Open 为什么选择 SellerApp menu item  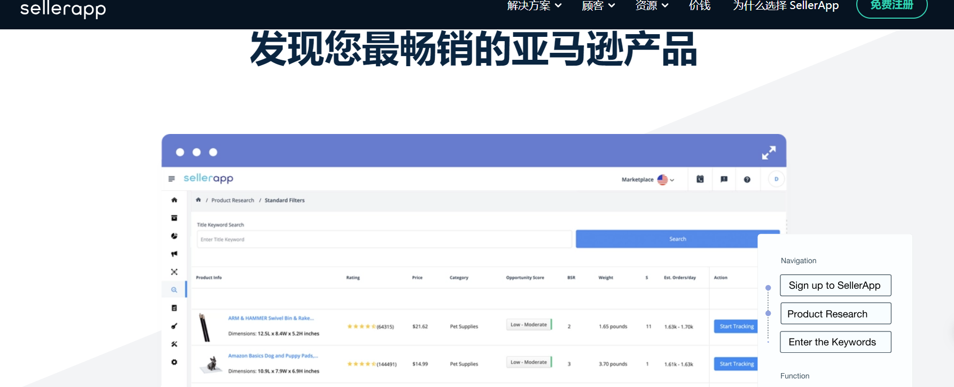point(786,5)
